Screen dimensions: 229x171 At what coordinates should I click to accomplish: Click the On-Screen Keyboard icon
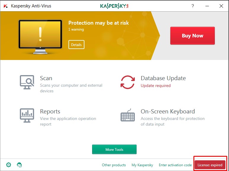coord(128,115)
